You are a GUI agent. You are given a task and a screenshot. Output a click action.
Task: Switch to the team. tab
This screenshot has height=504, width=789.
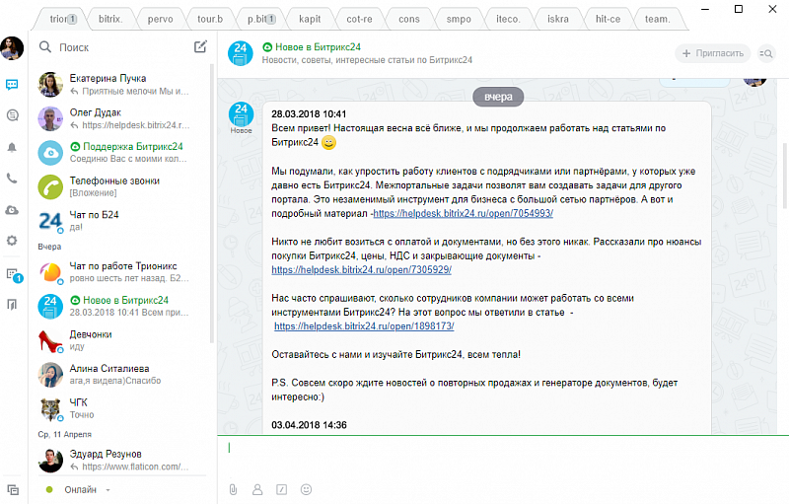click(x=657, y=19)
